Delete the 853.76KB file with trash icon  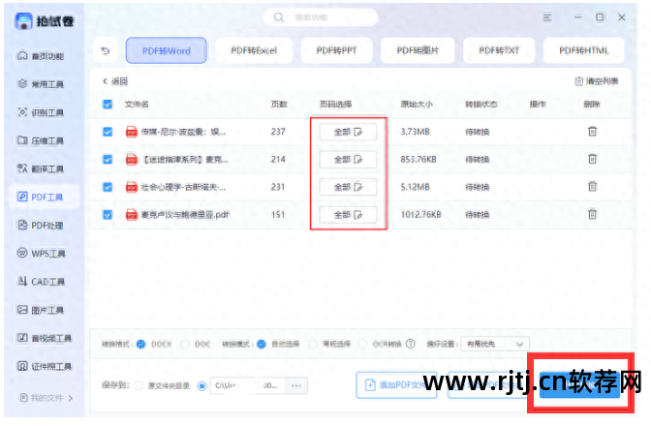coord(593,159)
